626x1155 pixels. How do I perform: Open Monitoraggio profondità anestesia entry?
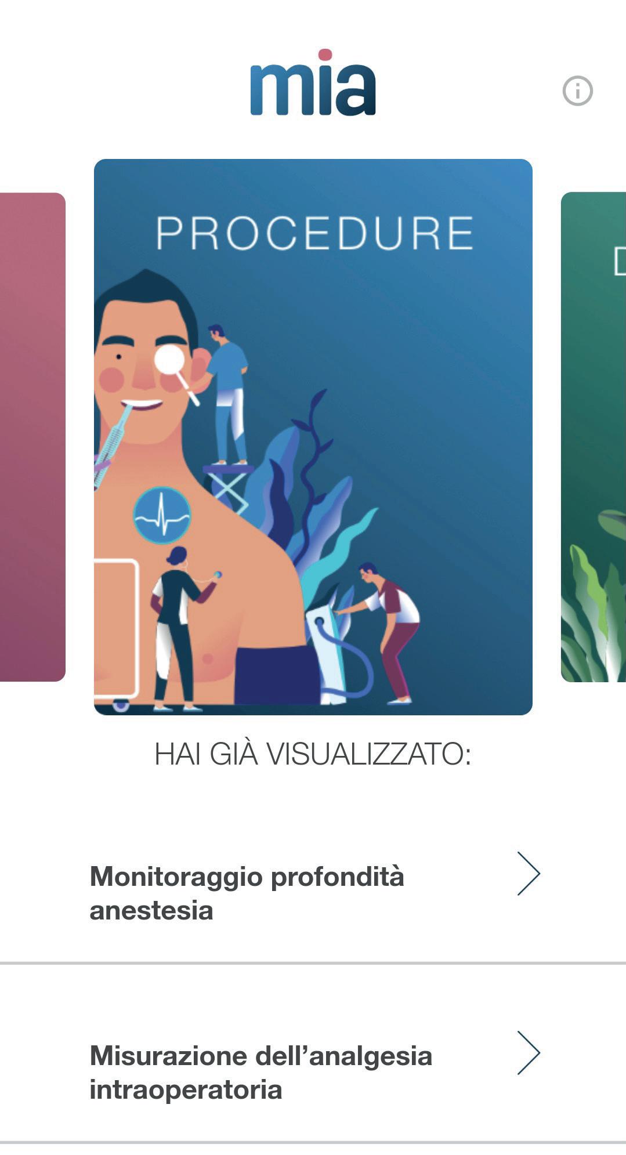(x=313, y=893)
